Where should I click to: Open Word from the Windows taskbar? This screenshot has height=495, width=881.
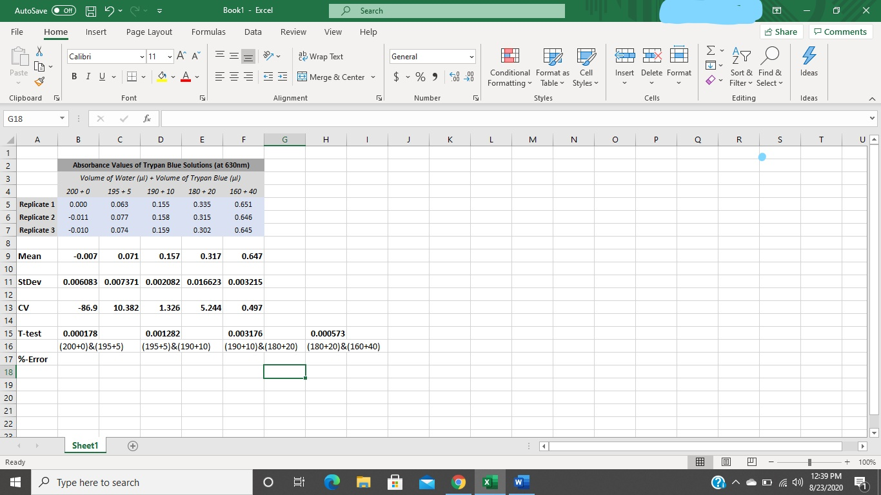521,482
